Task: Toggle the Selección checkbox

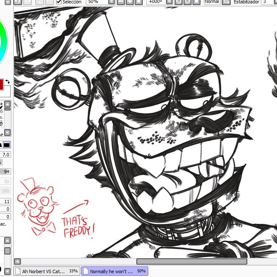Action: (59, 2)
